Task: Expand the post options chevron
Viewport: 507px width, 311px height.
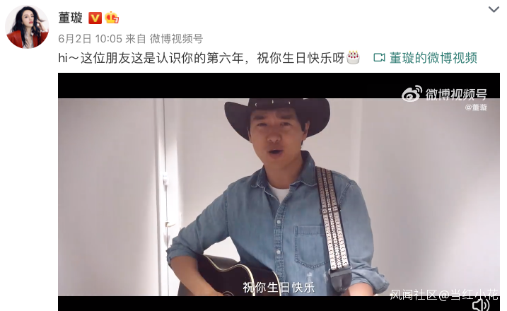Action: [x=494, y=9]
